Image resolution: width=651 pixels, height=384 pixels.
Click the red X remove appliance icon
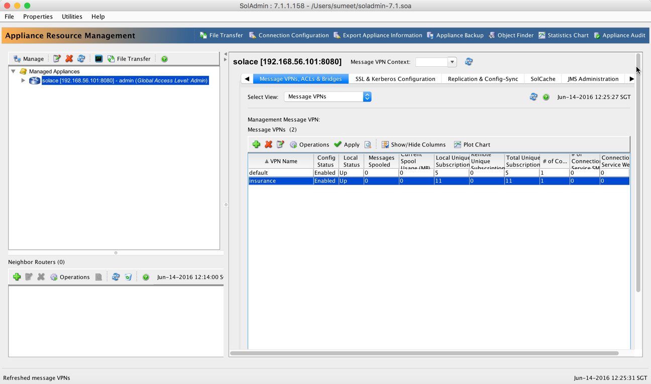(x=69, y=59)
